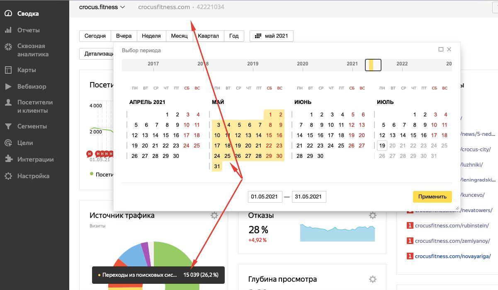Select the МАЙ month header

218,102
